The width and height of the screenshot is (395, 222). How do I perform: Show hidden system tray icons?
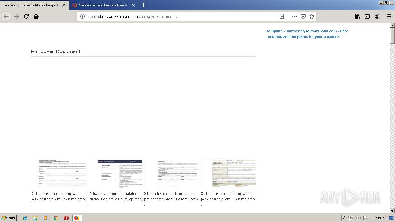344,218
